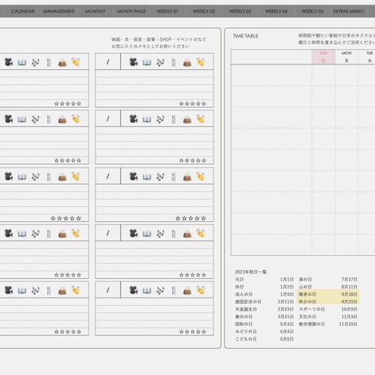
Task: Click the 成人の日 holiday entry
Action: (x=244, y=294)
